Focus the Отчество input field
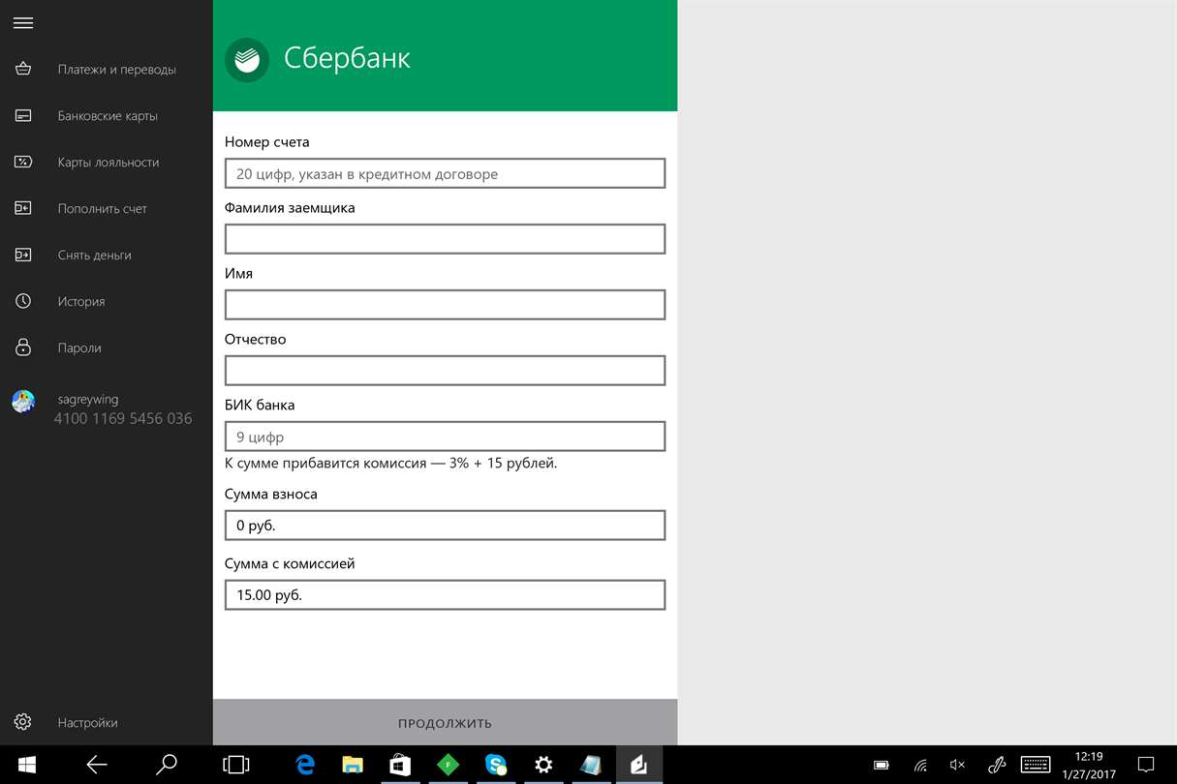 [x=445, y=371]
